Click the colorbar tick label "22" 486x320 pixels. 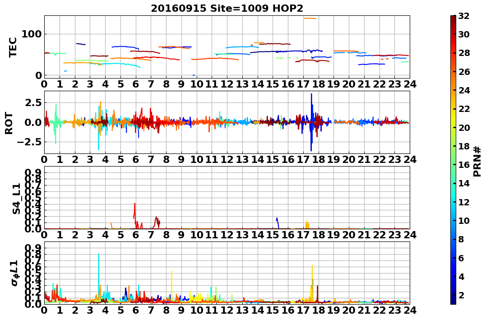click(x=464, y=109)
